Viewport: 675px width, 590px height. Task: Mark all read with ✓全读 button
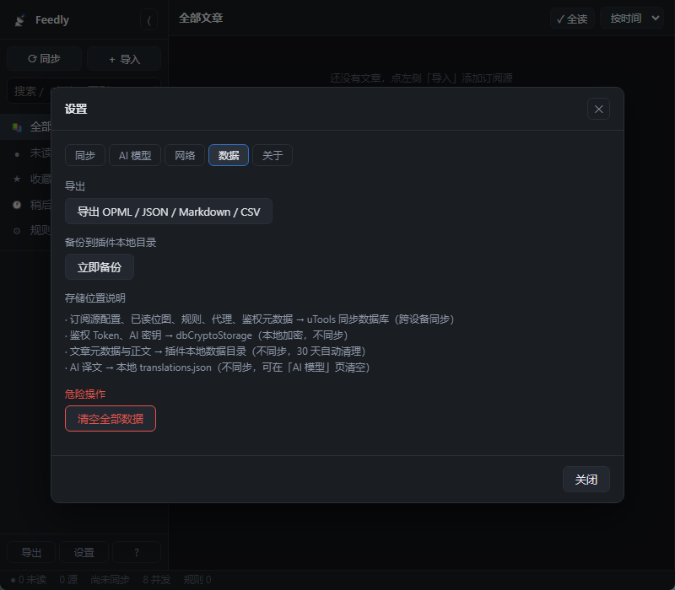pyautogui.click(x=572, y=19)
